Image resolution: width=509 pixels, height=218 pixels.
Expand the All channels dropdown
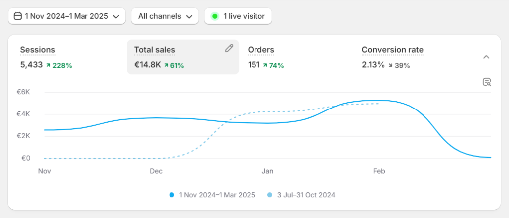(x=165, y=16)
